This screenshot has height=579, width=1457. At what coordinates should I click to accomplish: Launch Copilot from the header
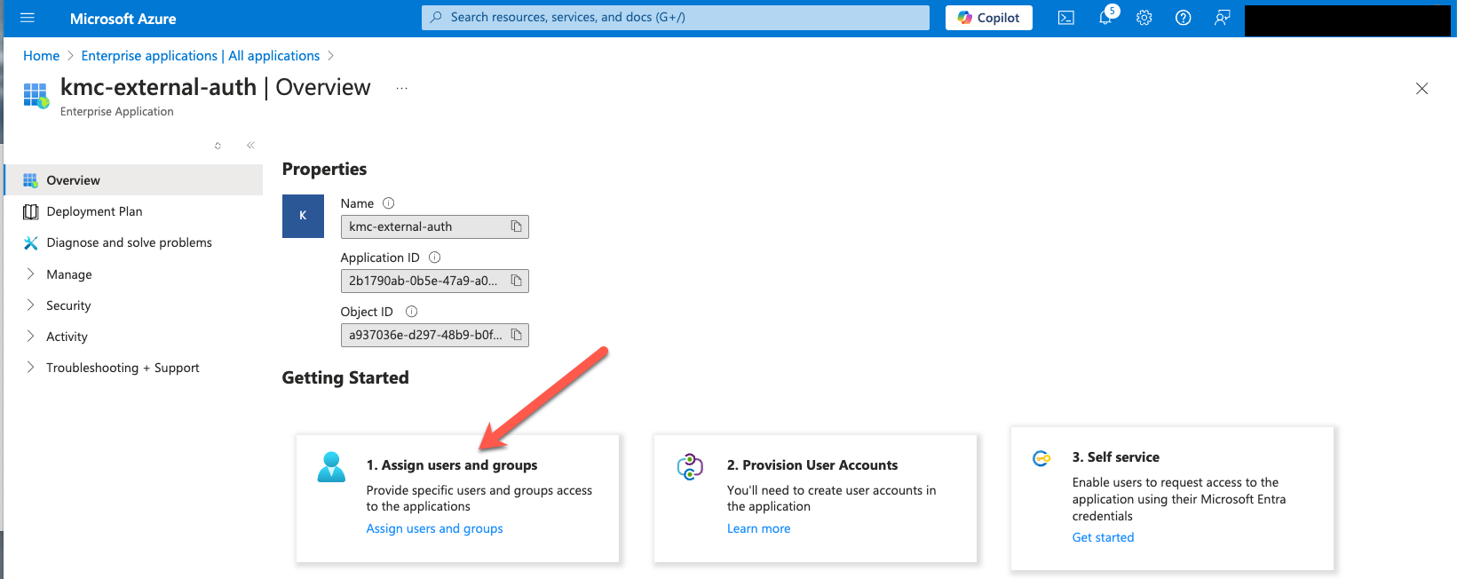click(989, 18)
